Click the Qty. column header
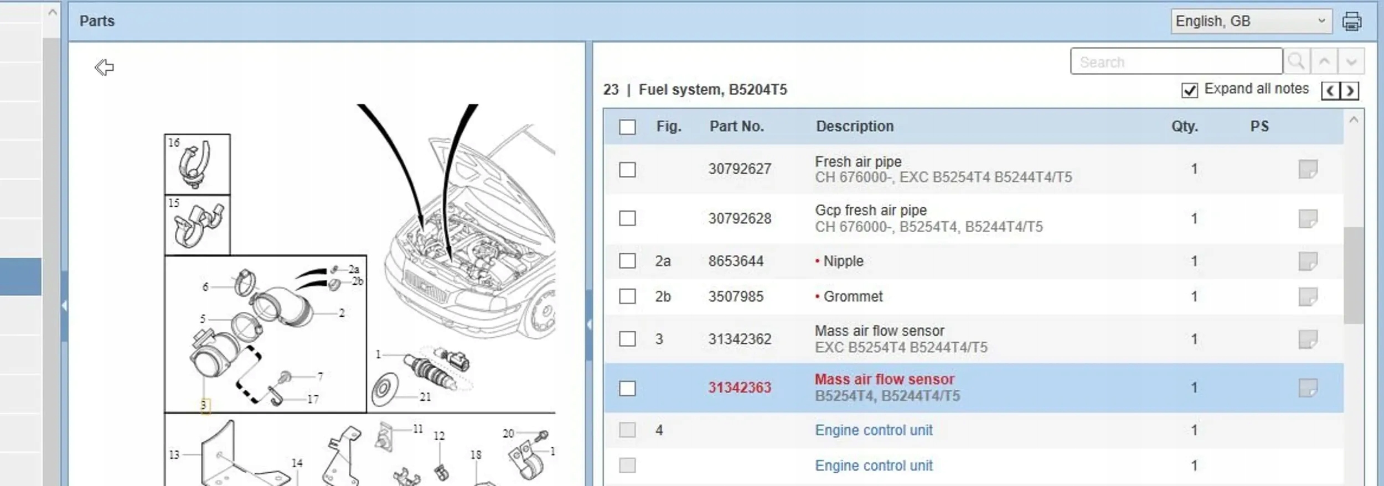This screenshot has height=486, width=1384. (x=1185, y=127)
